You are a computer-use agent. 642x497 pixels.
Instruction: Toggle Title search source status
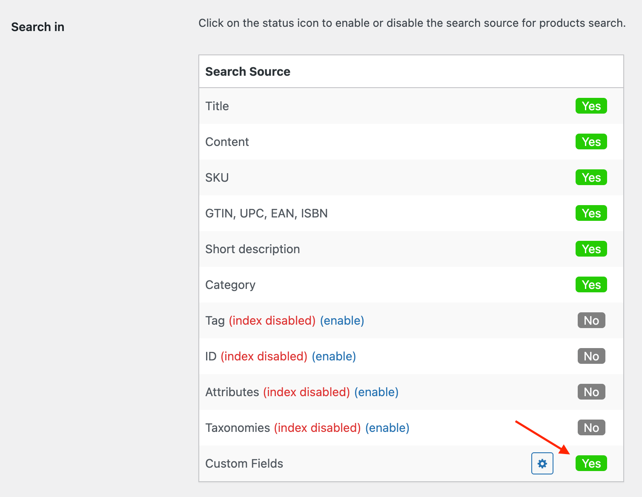coord(591,106)
